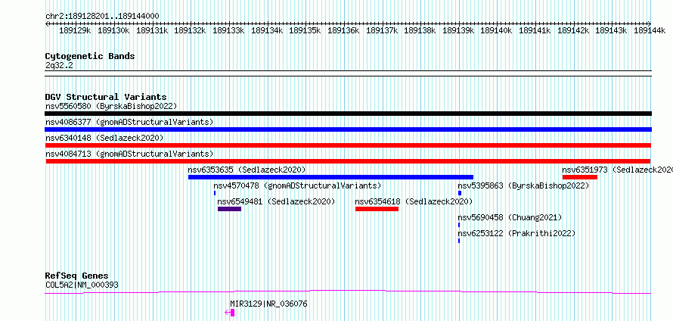This screenshot has width=673, height=321.
Task: Click the small blue nsv5690458 marker
Action: 459,225
